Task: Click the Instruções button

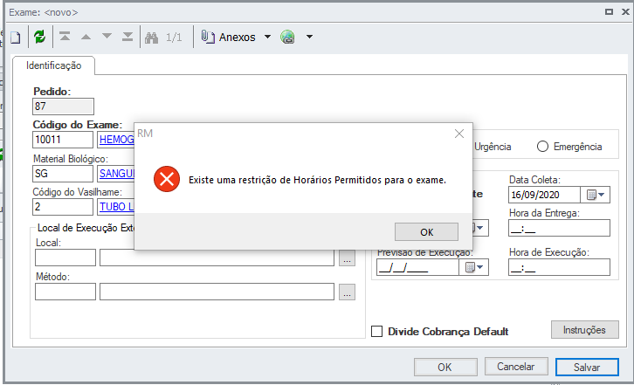Action: click(584, 329)
